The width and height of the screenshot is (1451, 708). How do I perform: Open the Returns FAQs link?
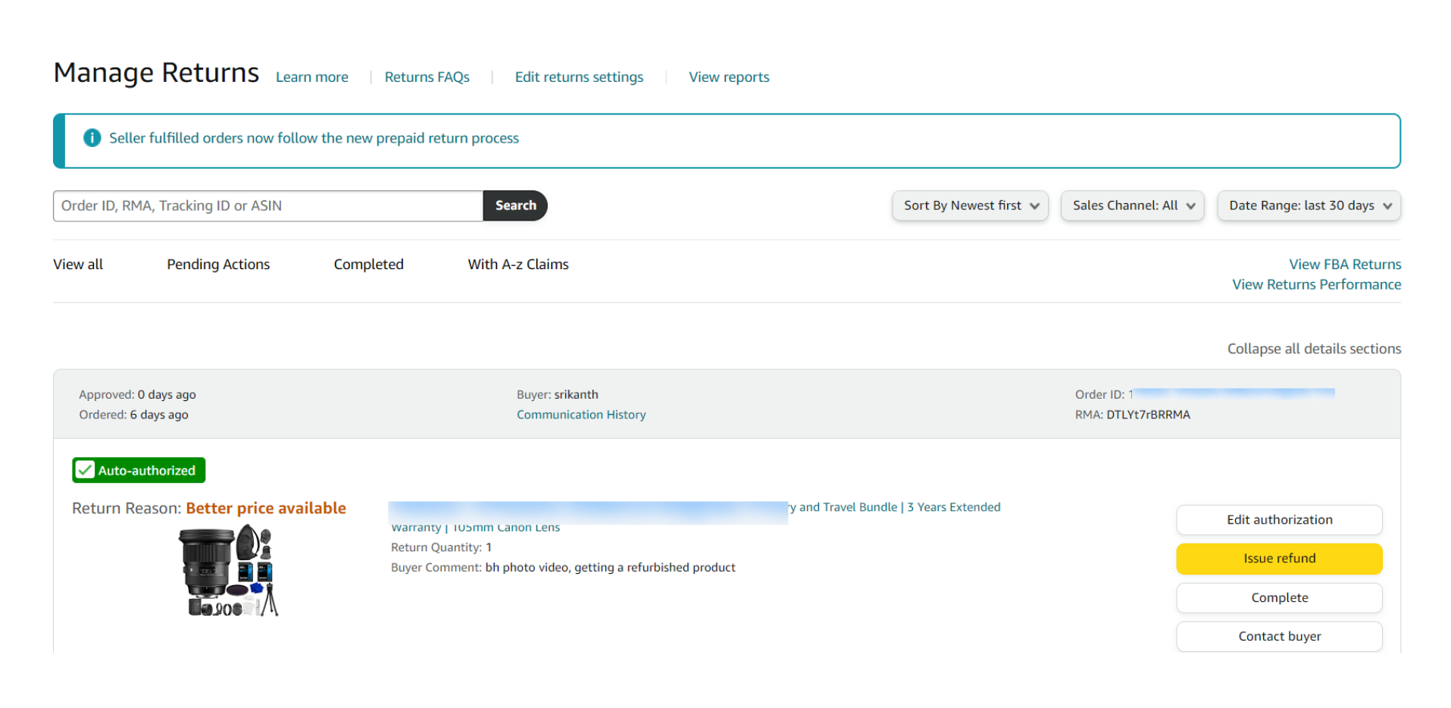(427, 77)
